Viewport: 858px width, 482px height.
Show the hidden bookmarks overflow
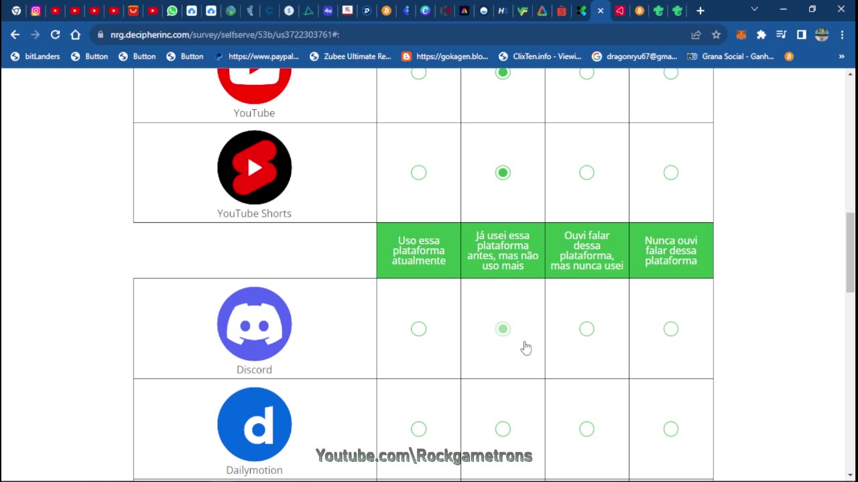pyautogui.click(x=841, y=57)
